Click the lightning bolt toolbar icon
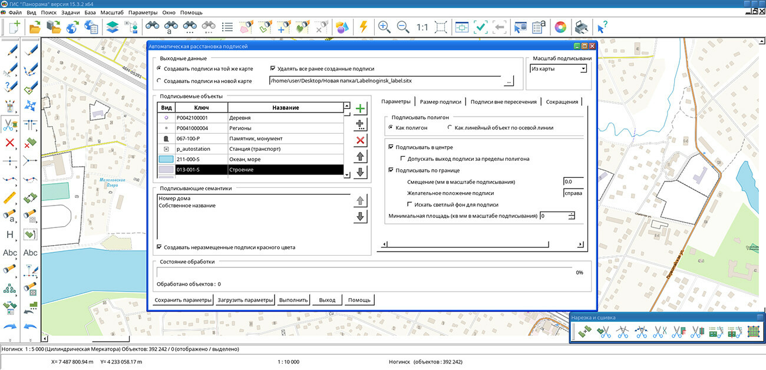Screen dimensions: 766x370 (364, 27)
